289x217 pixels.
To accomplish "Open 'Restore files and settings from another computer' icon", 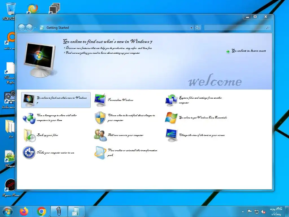I will [171, 100].
